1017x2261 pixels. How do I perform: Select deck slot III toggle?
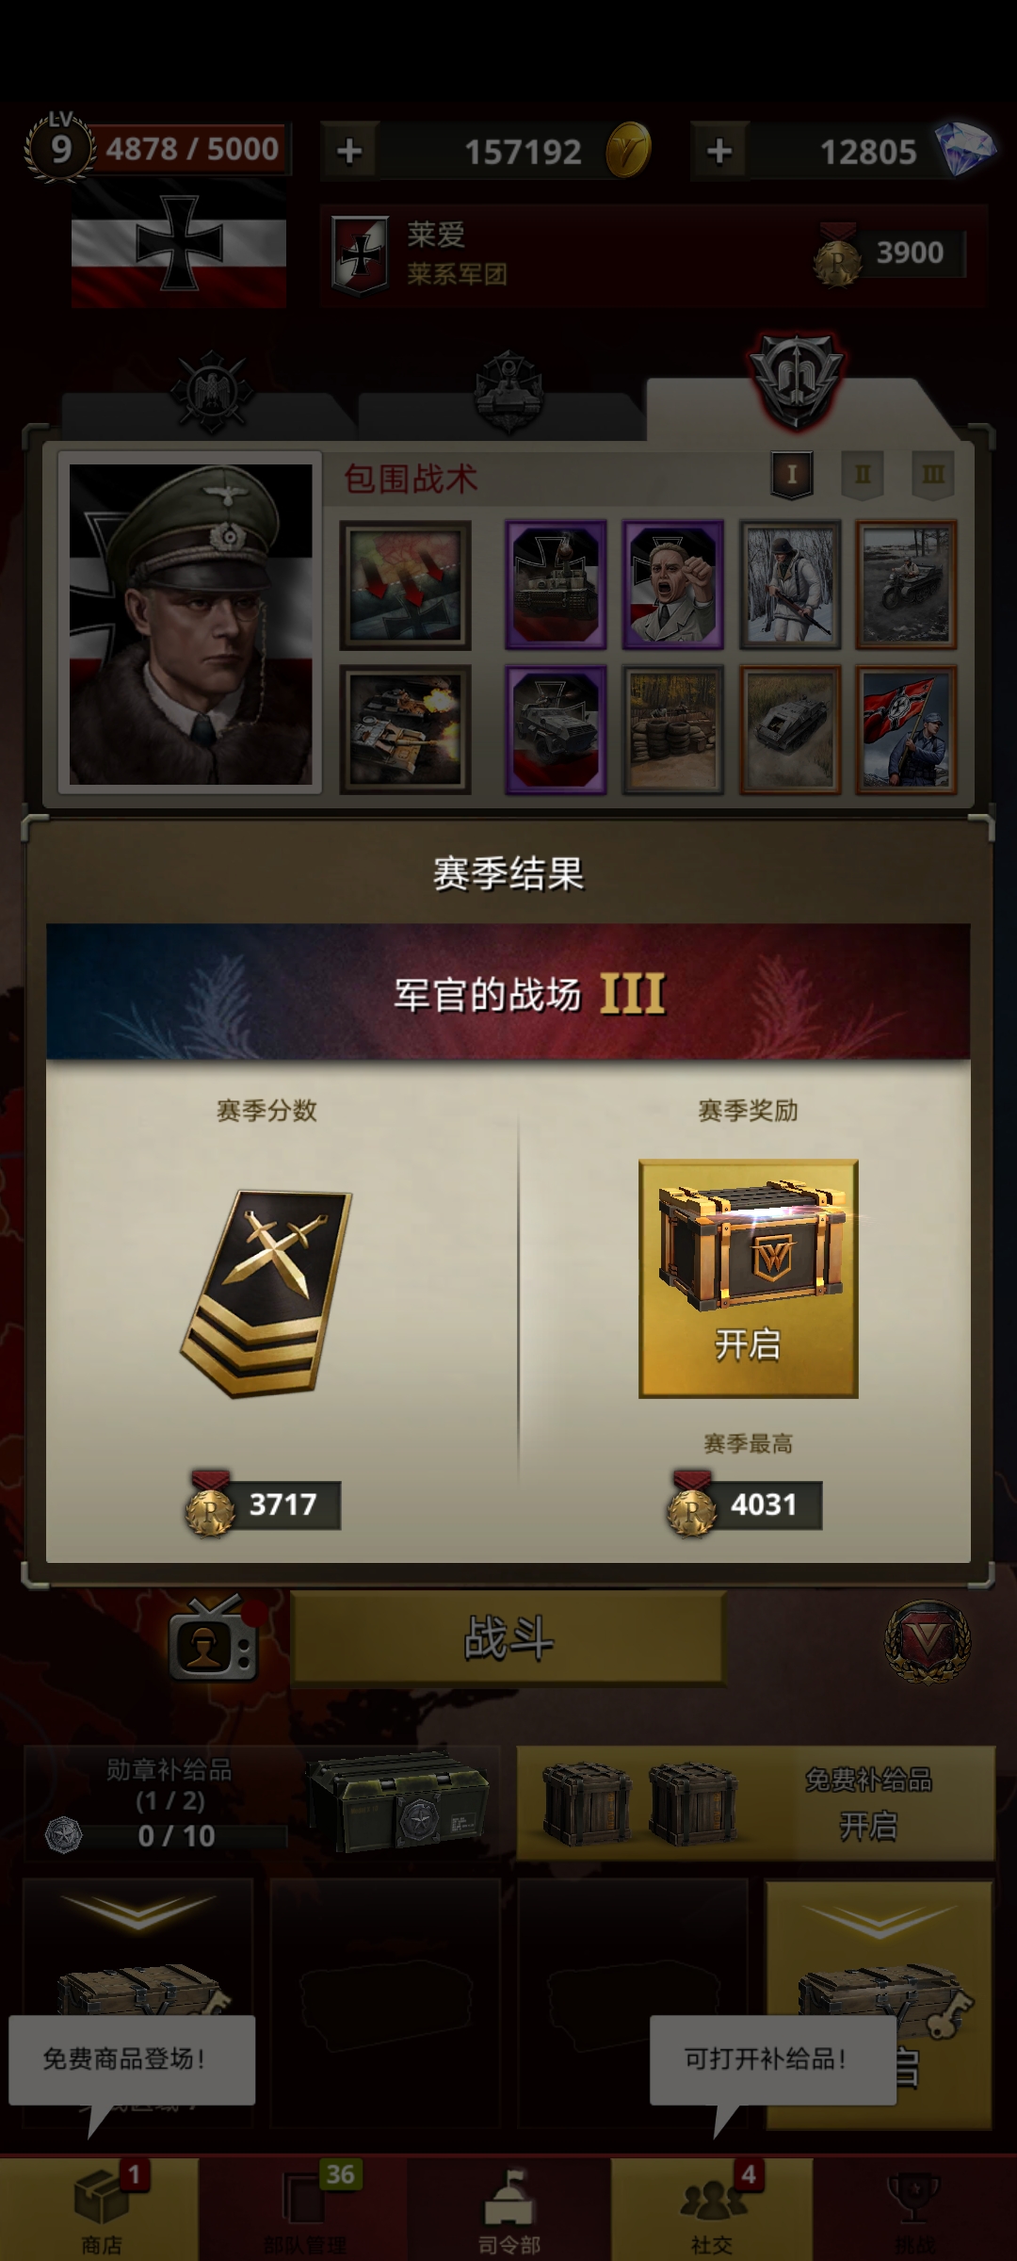[x=932, y=475]
